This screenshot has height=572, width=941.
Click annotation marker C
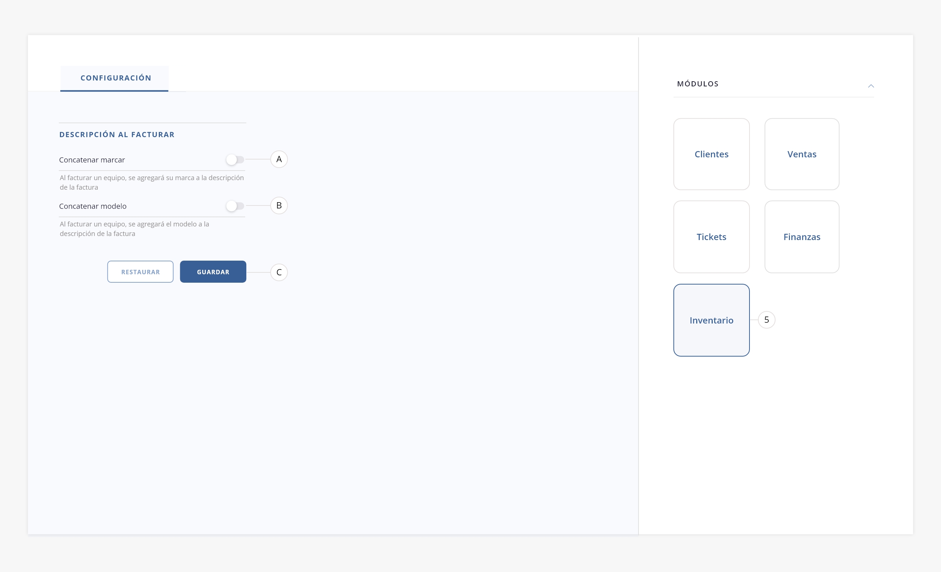coord(279,272)
